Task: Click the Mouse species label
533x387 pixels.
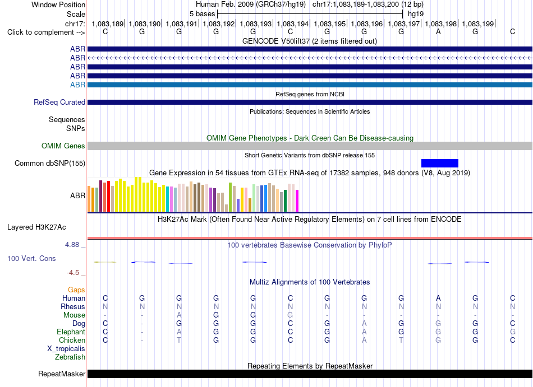Action: [x=74, y=315]
